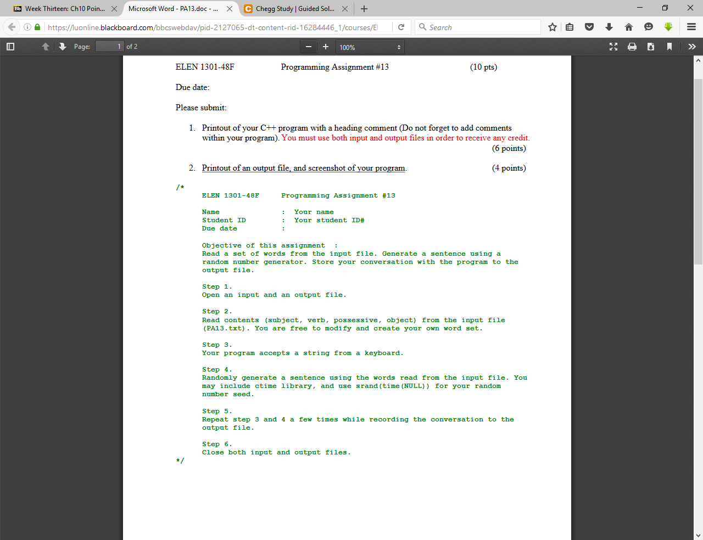This screenshot has height=540, width=703.
Task: Toggle the PDF sidebar panel
Action: tap(10, 47)
